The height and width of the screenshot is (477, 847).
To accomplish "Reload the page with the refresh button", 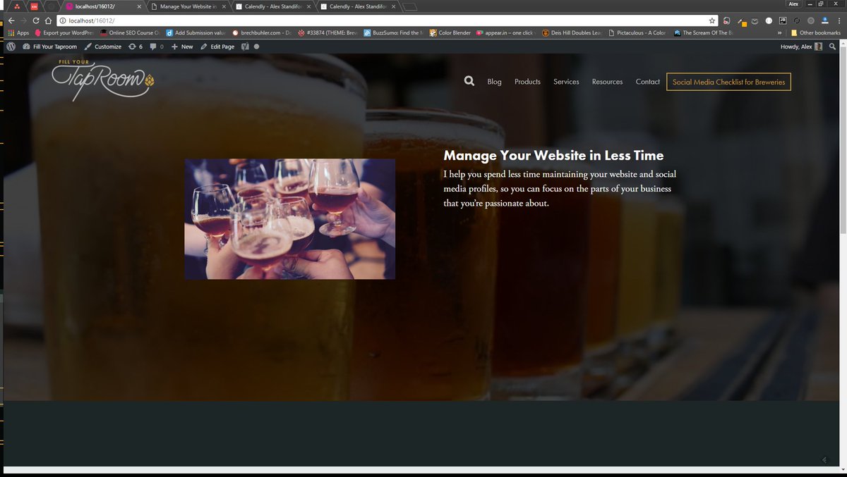I will point(36,20).
